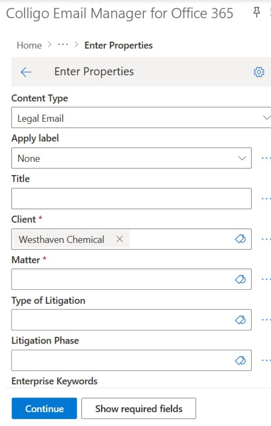271x426 pixels.
Task: Open the settings gear icon
Action: [259, 72]
